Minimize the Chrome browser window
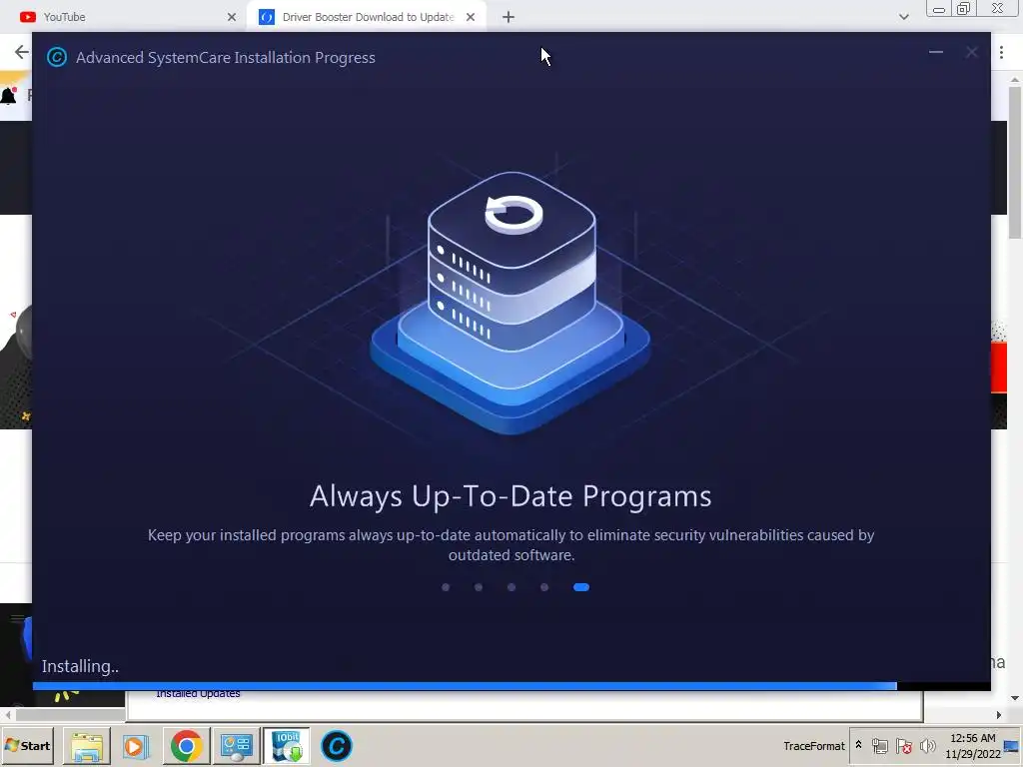This screenshot has height=767, width=1023. point(939,9)
